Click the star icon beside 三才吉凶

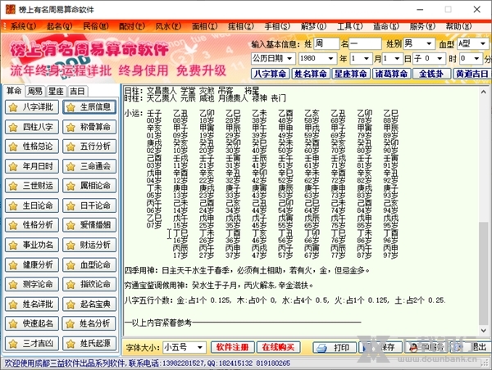13,344
